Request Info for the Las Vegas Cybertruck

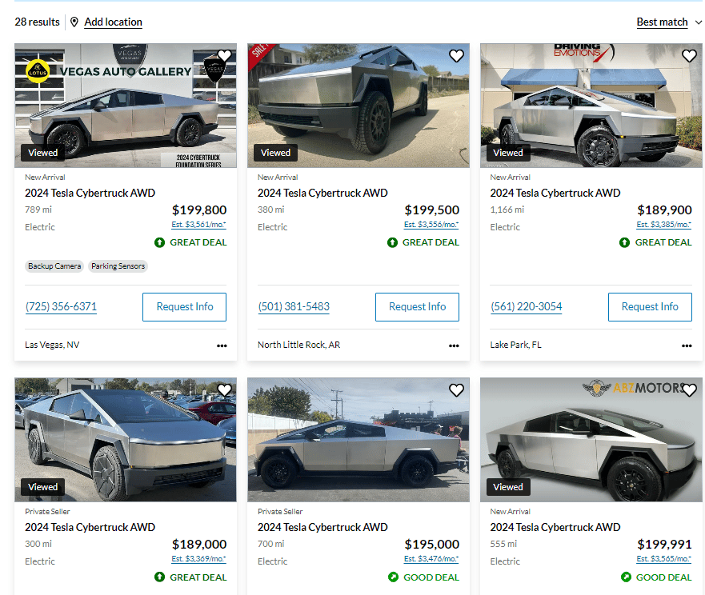[184, 307]
